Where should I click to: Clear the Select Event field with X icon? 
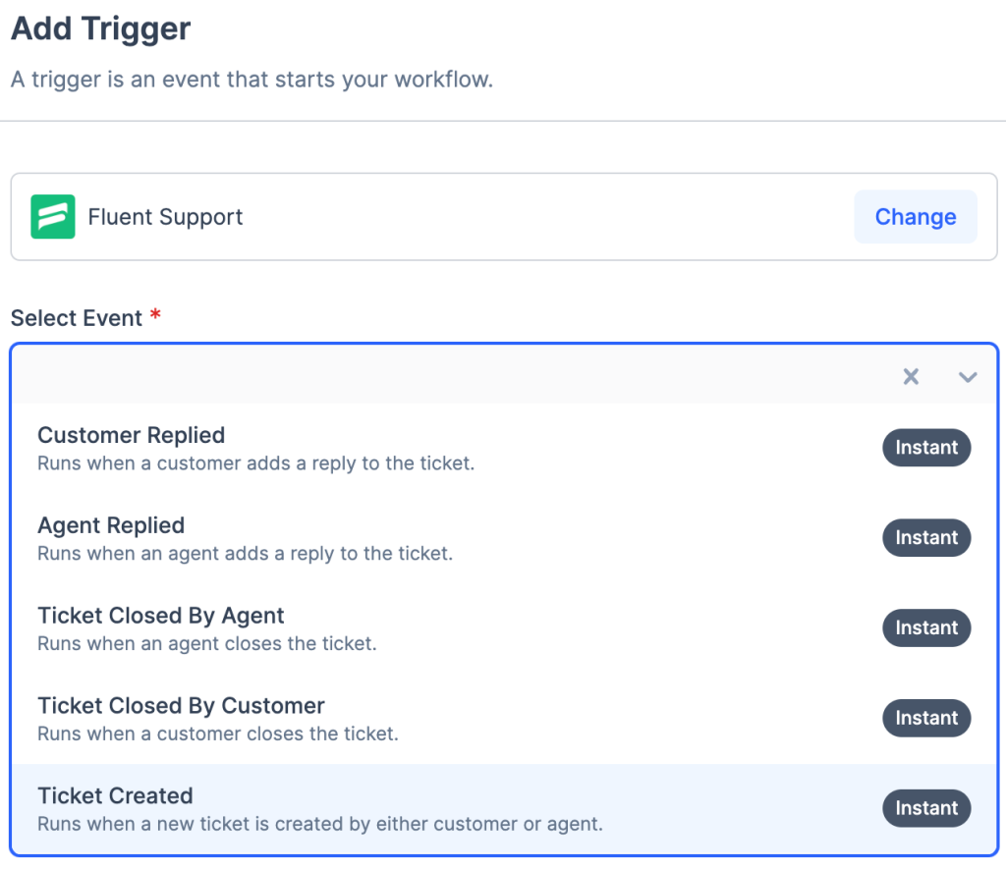point(911,377)
